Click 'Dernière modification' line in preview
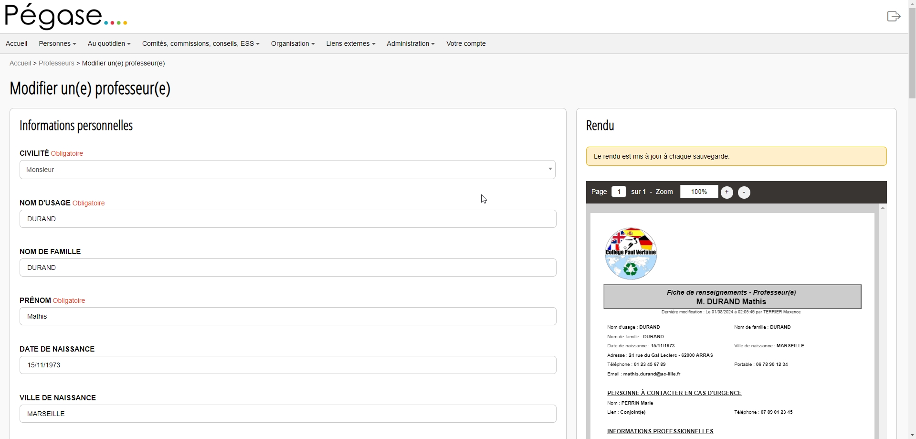Image resolution: width=916 pixels, height=439 pixels. pyautogui.click(x=731, y=312)
